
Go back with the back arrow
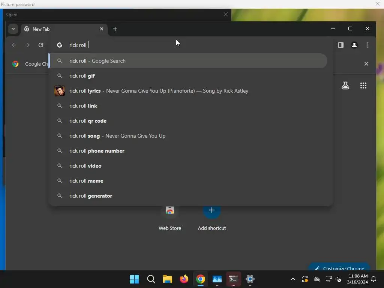coord(14,45)
